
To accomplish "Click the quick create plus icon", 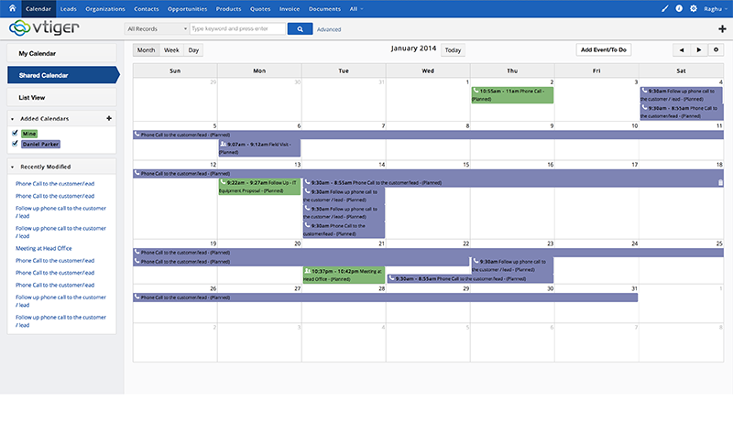I will pyautogui.click(x=722, y=29).
